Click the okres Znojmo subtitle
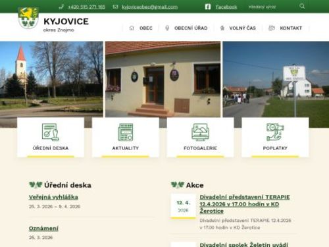Screen dimensions: 329x247 tap(59, 30)
